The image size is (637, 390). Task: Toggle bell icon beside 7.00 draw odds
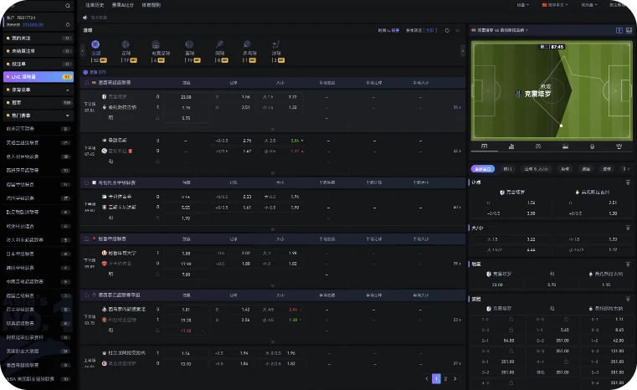157,275
